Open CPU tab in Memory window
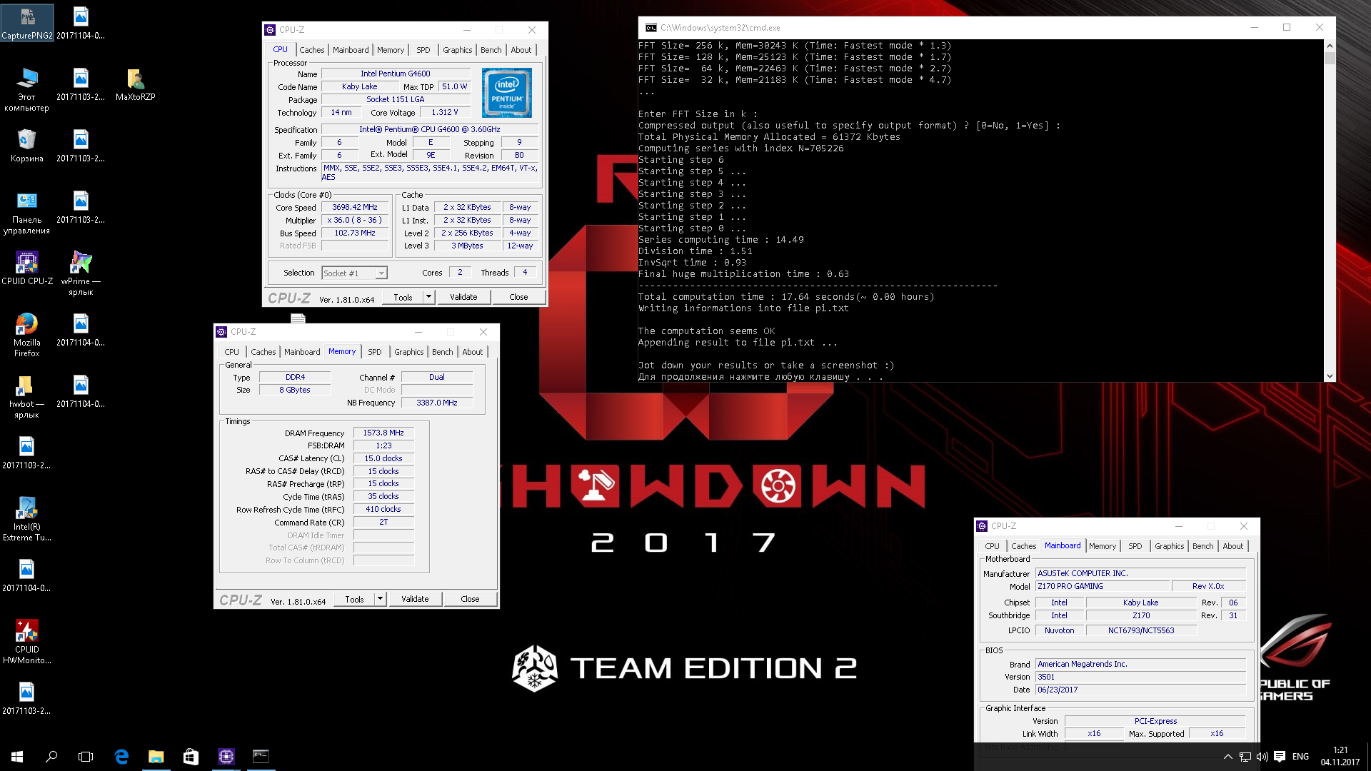The height and width of the screenshot is (771, 1371). tap(231, 352)
